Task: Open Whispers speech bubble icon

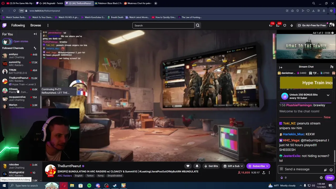Action: (285, 25)
